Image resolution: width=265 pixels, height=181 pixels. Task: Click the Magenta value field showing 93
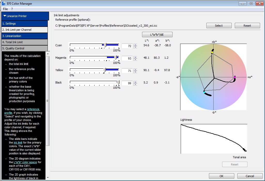tap(127, 58)
